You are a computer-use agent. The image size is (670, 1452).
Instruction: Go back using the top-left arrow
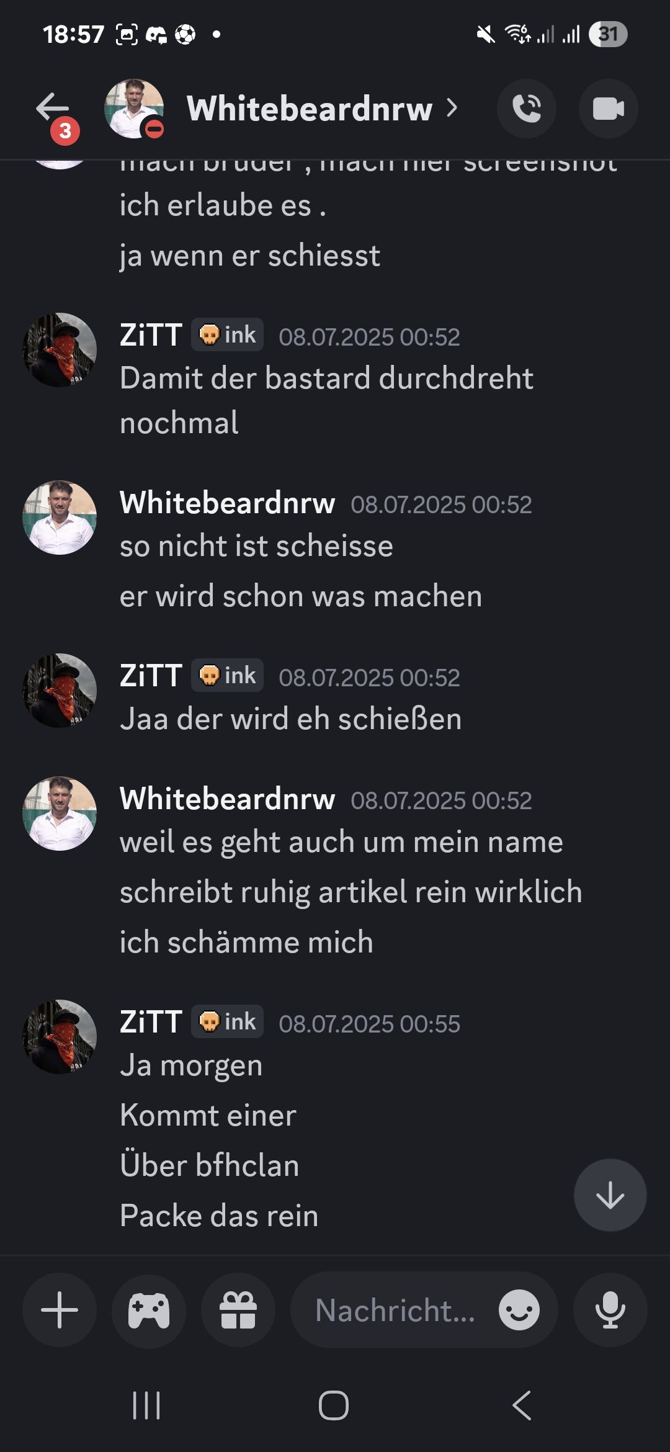pos(53,109)
